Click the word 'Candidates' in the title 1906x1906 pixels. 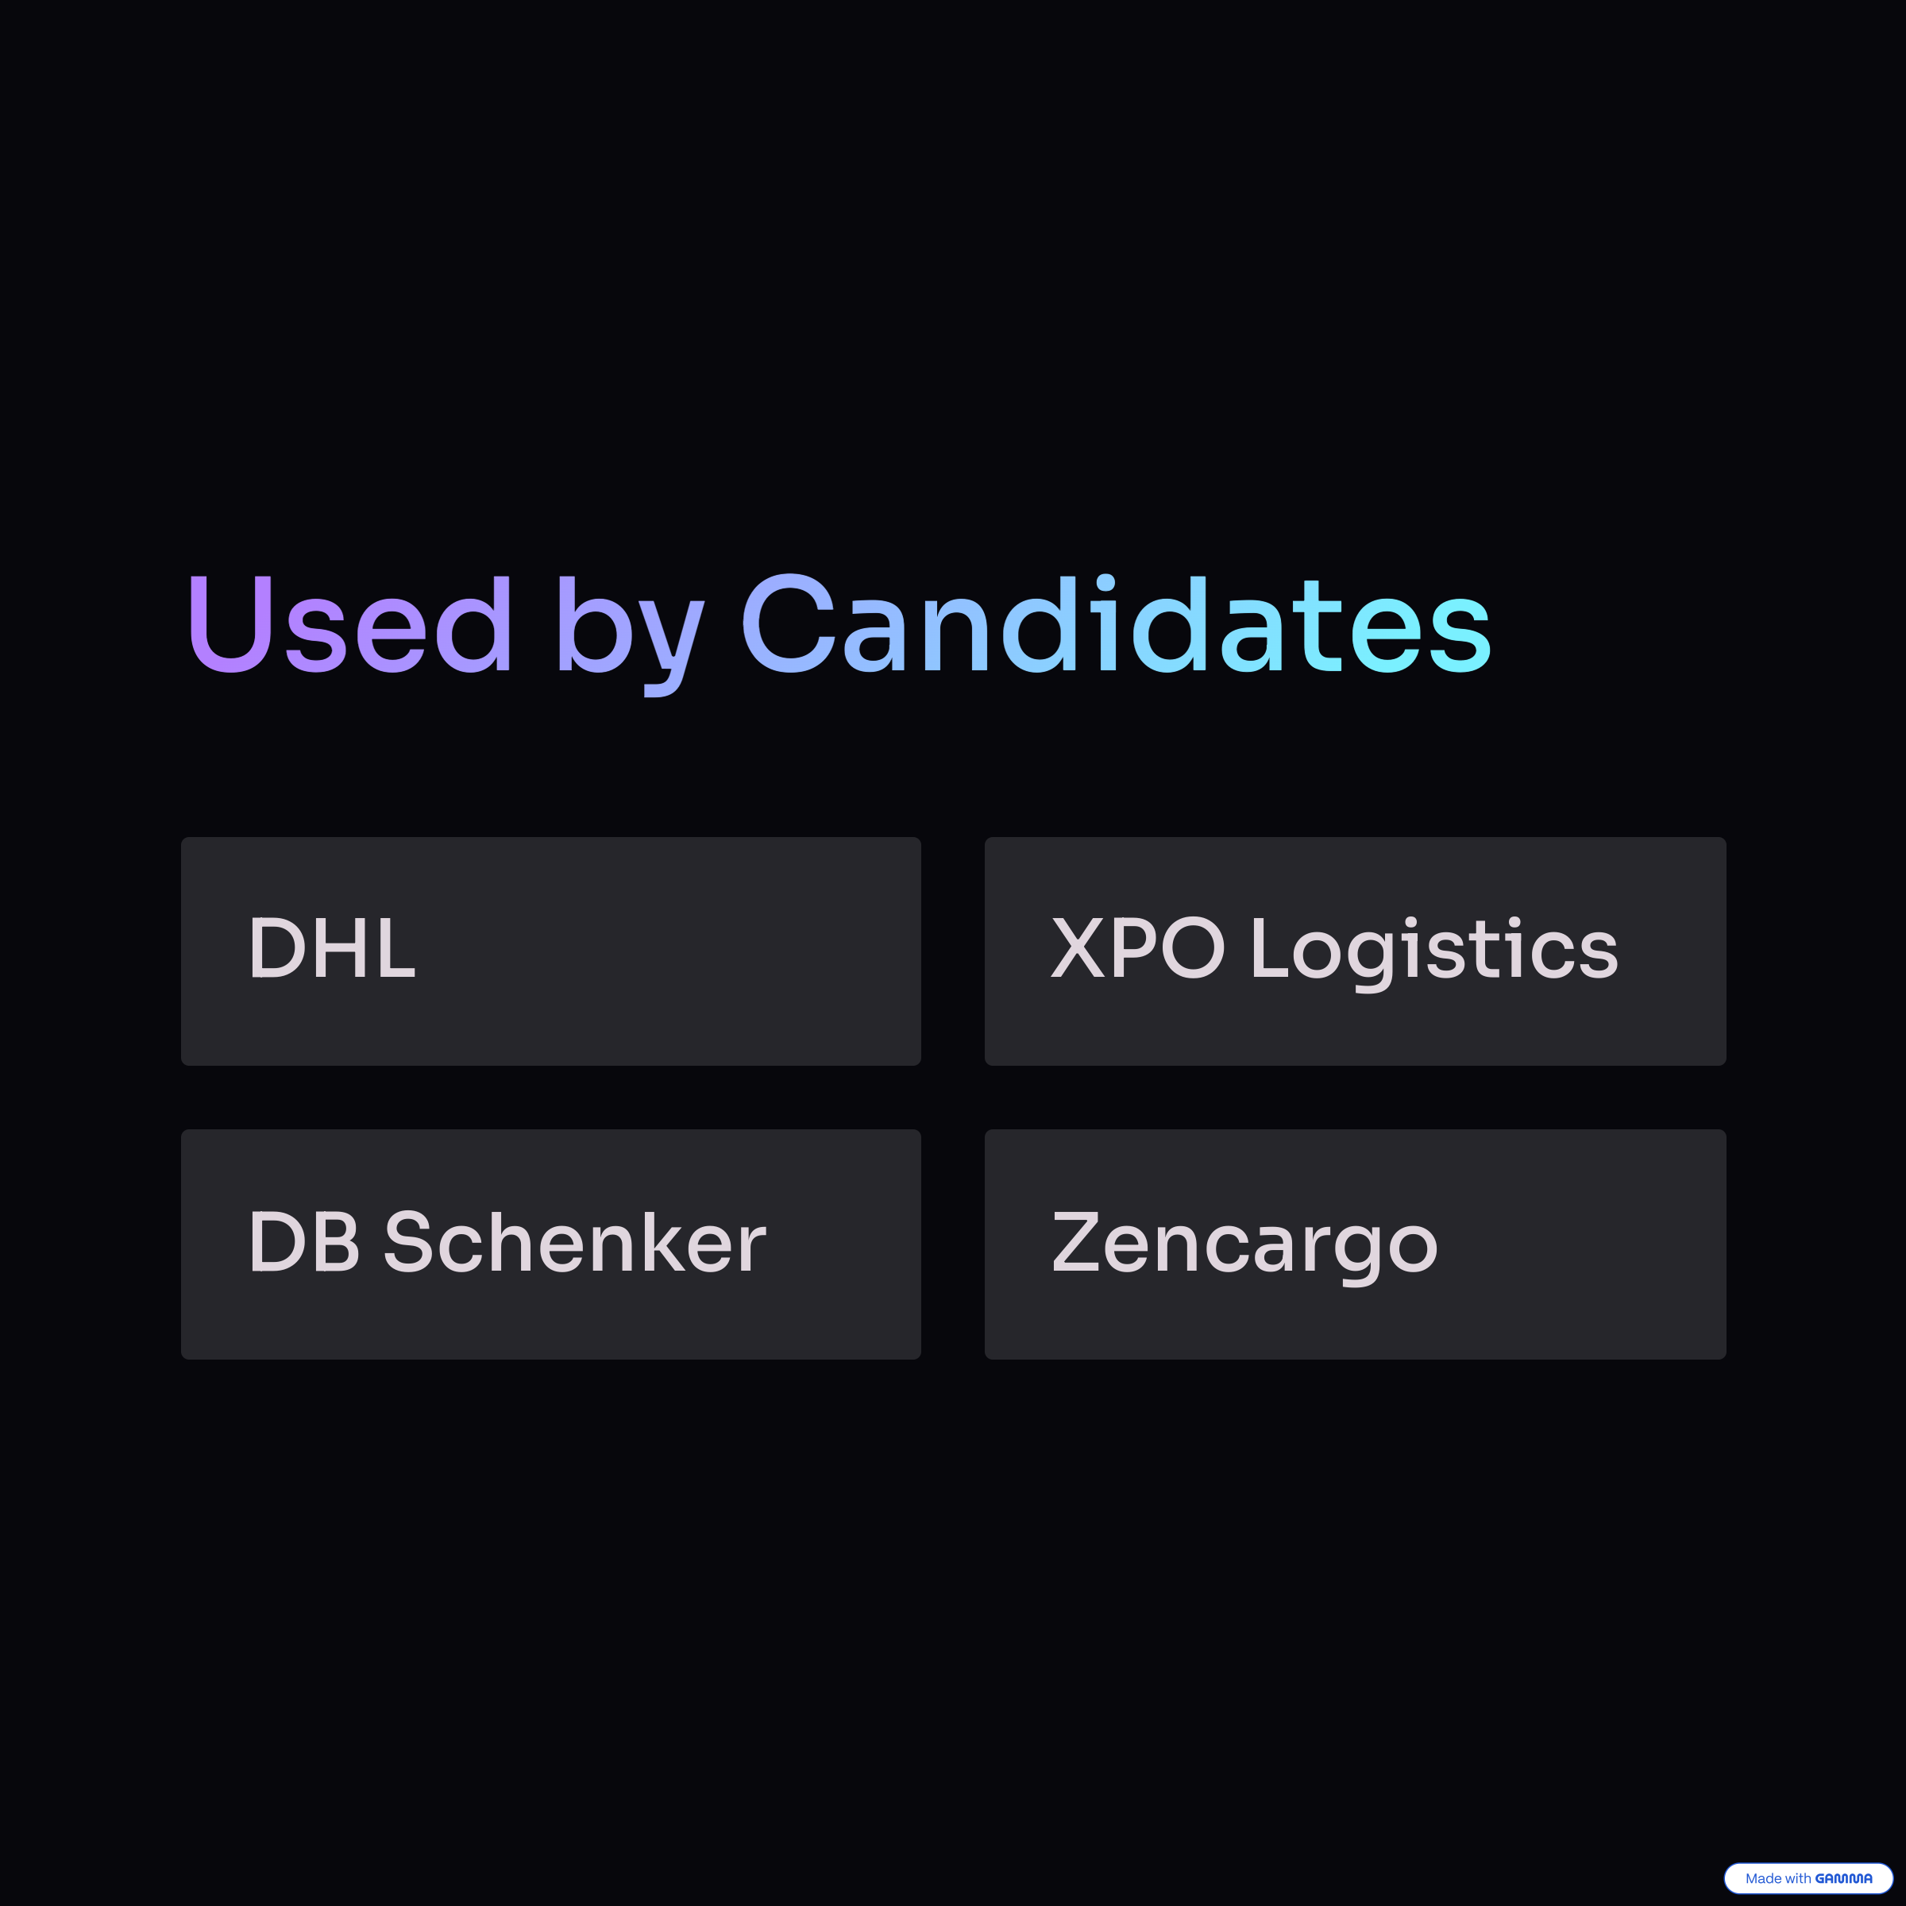pos(1117,623)
